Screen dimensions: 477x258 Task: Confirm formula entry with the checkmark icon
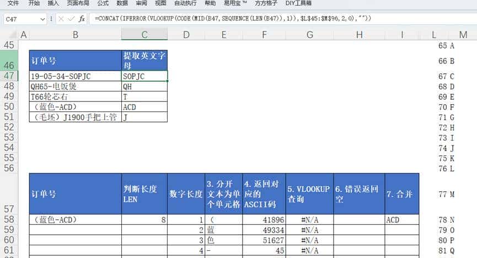pyautogui.click(x=71, y=19)
